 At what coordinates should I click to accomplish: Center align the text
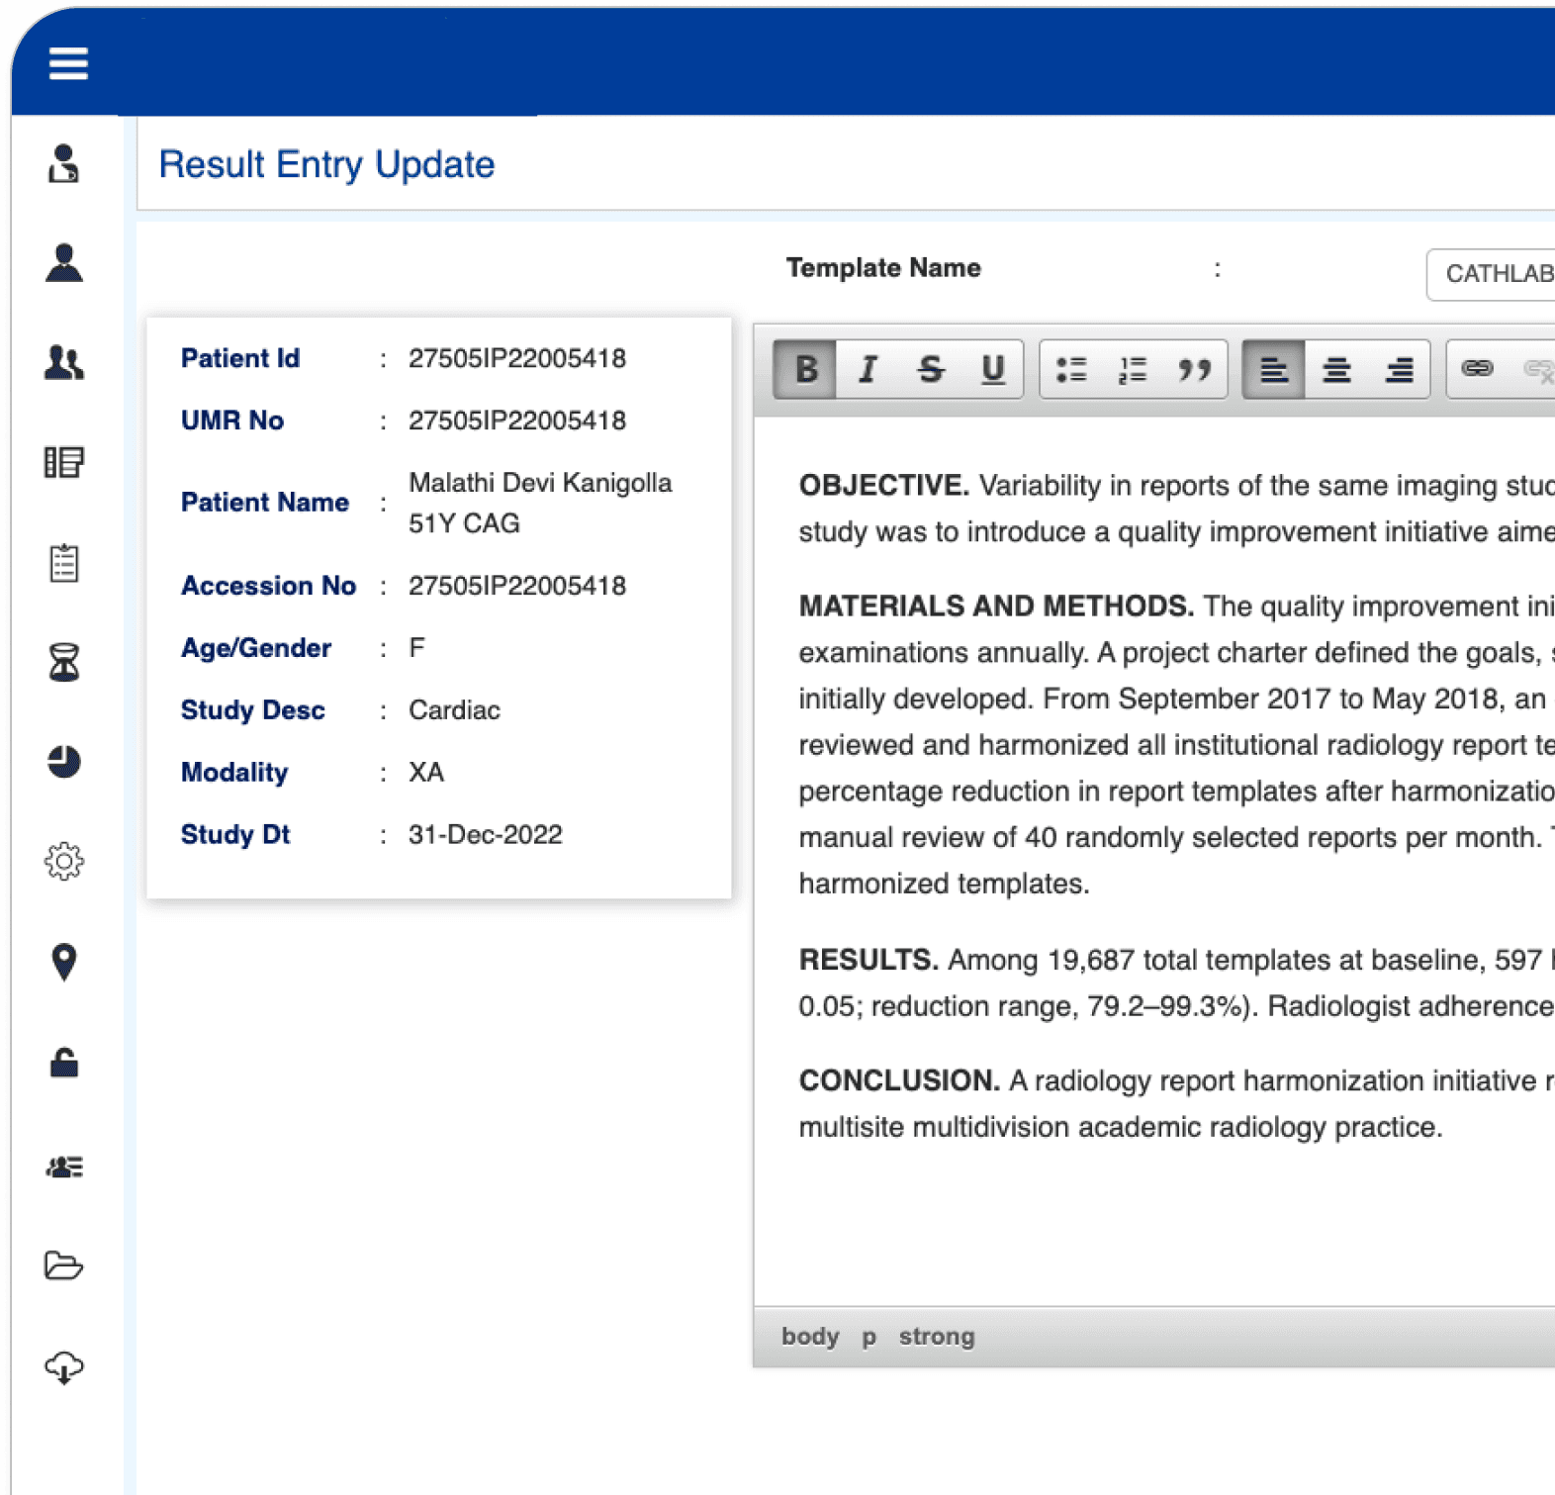[1336, 369]
